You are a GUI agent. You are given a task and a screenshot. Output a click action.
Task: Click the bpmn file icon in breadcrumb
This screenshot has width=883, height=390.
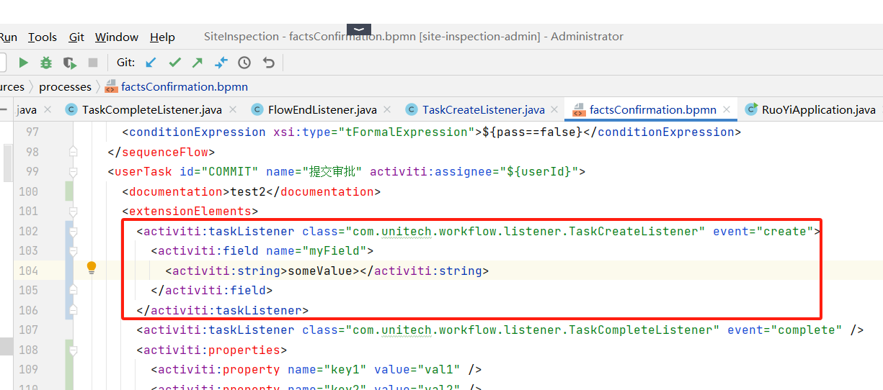(111, 86)
